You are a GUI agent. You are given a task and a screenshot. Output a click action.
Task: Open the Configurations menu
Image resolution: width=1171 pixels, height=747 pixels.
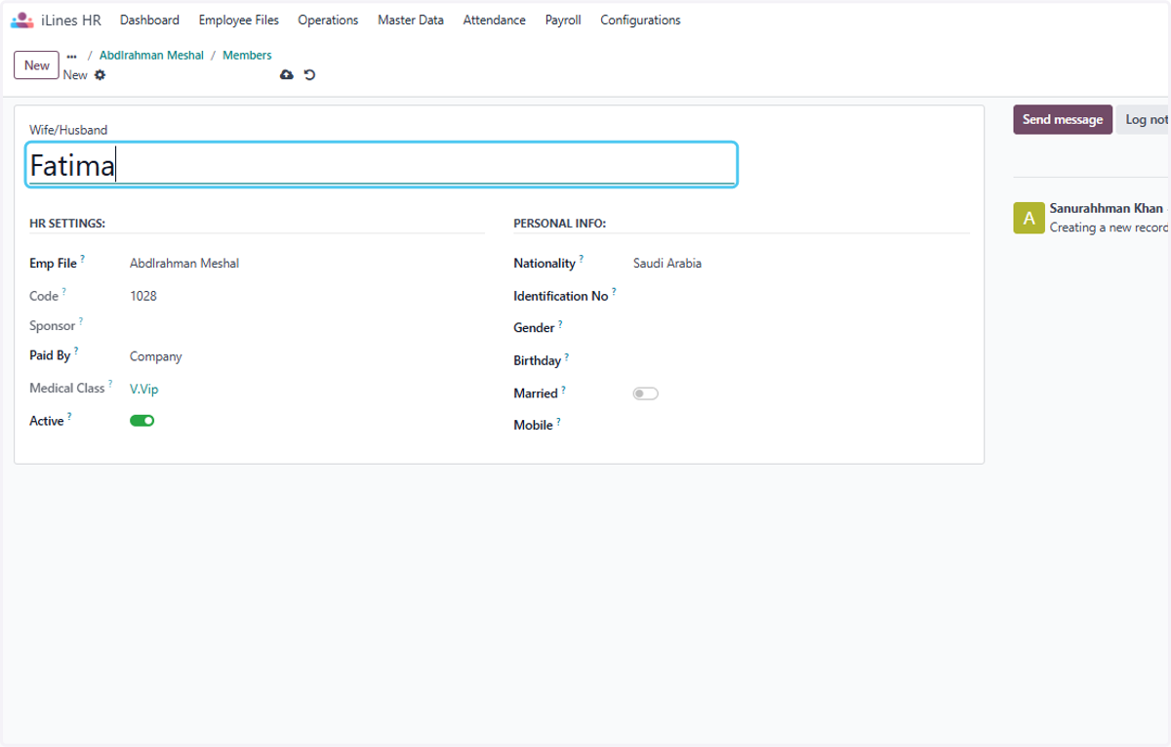coord(640,20)
